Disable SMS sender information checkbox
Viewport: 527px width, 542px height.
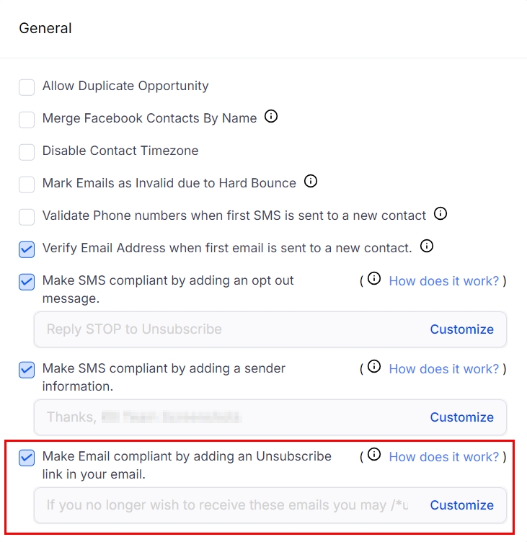pos(27,370)
